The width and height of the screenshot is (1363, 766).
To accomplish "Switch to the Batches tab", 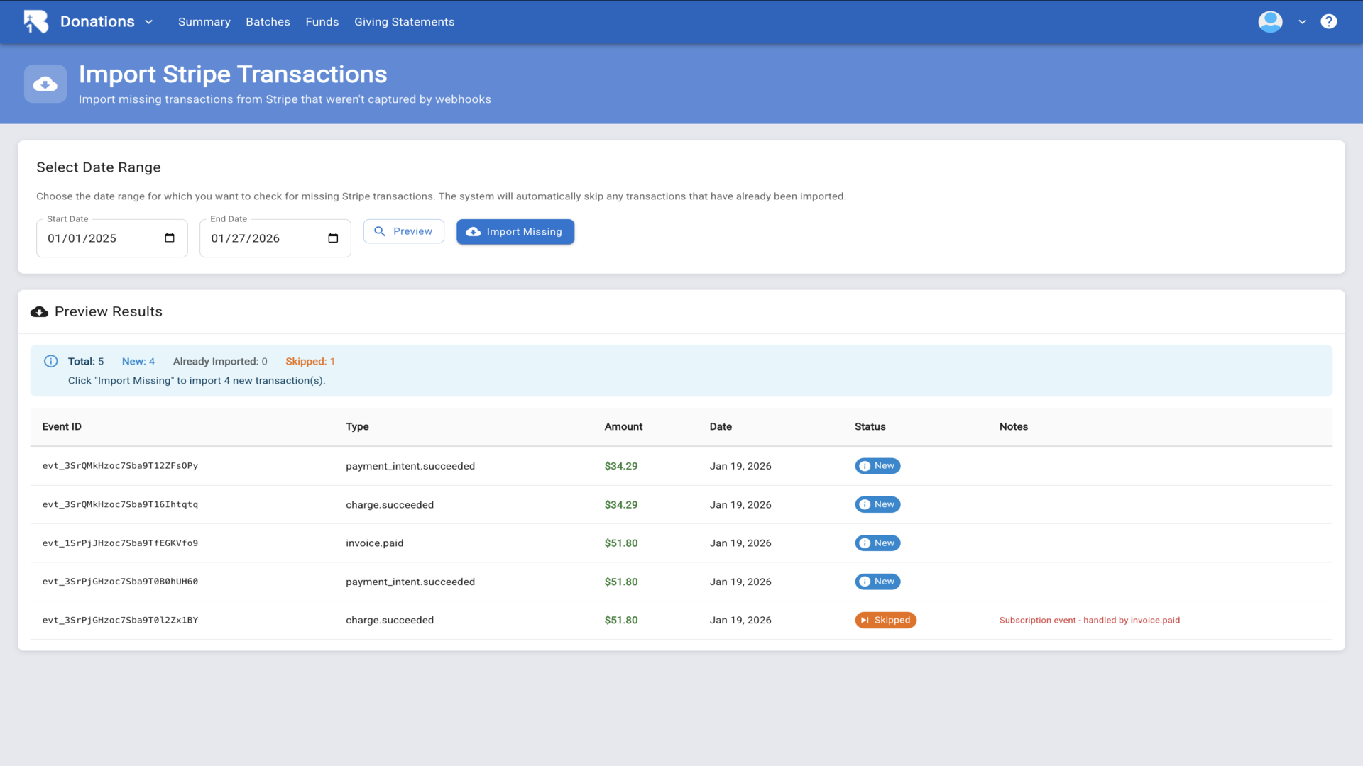I will pyautogui.click(x=268, y=22).
